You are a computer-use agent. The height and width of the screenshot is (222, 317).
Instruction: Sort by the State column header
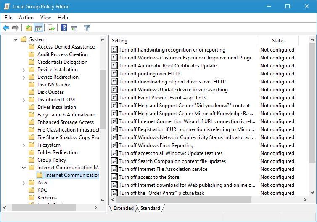[277, 41]
